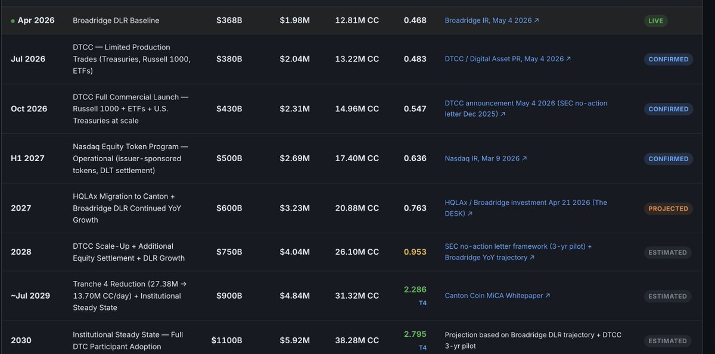Select the 2030 date cell
715x354 pixels.
click(21, 340)
